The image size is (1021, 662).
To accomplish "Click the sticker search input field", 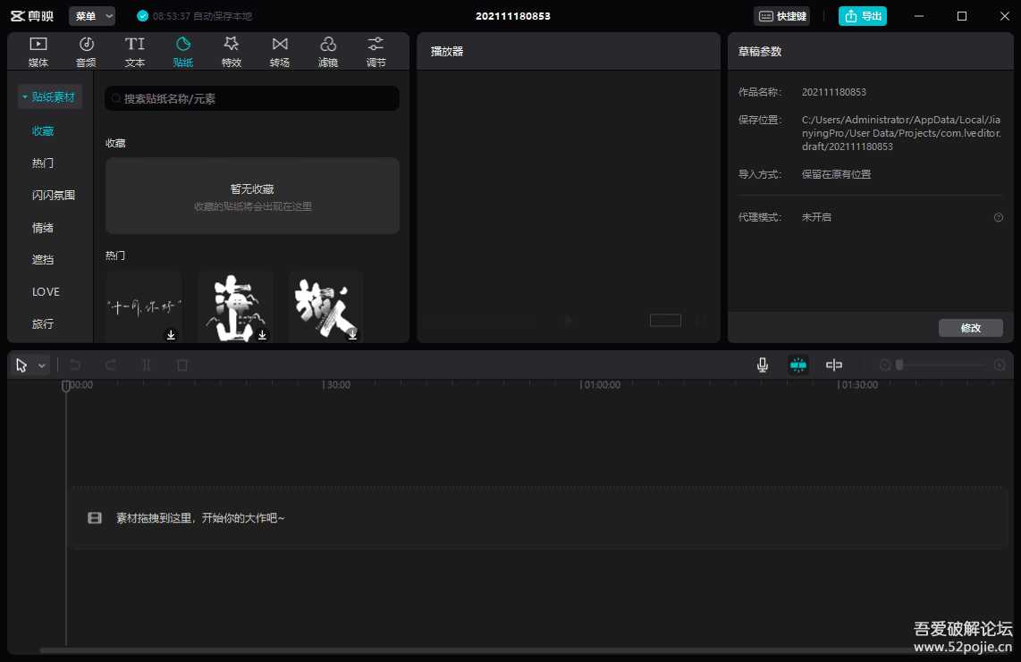I will 252,98.
